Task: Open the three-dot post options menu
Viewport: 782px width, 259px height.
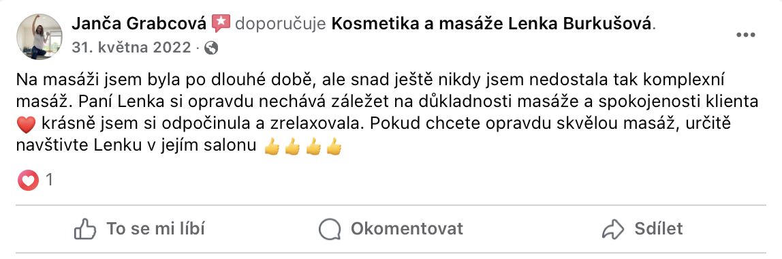Action: (746, 35)
